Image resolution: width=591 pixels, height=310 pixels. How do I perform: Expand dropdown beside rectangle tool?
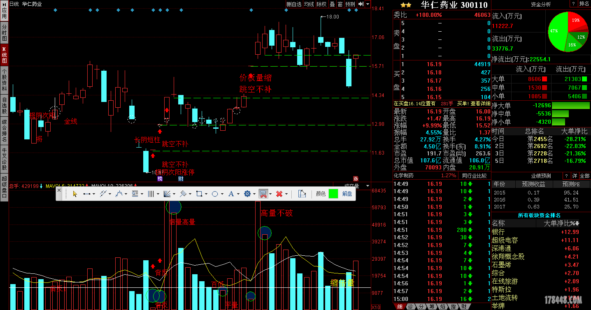point(206,194)
